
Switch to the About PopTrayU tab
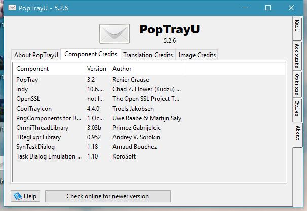36,55
